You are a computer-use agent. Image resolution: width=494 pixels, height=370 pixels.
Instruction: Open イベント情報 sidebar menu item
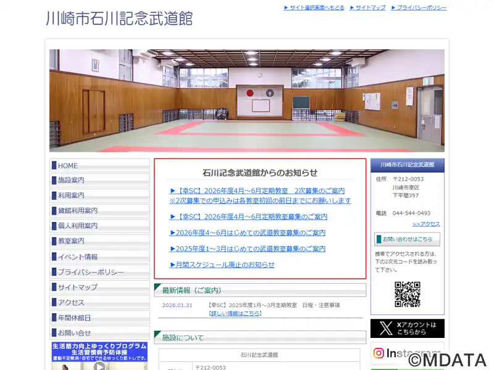coord(99,257)
